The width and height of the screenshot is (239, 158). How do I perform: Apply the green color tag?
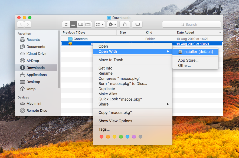[121, 137]
